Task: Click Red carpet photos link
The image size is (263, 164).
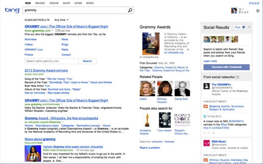Action: point(58,93)
